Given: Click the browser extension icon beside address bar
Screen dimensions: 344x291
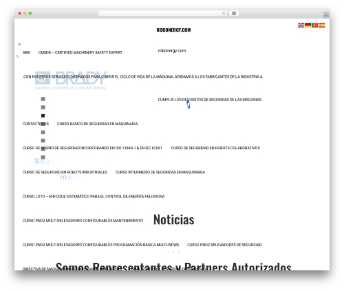Looking at the screenshot, I should pyautogui.click(x=234, y=13).
